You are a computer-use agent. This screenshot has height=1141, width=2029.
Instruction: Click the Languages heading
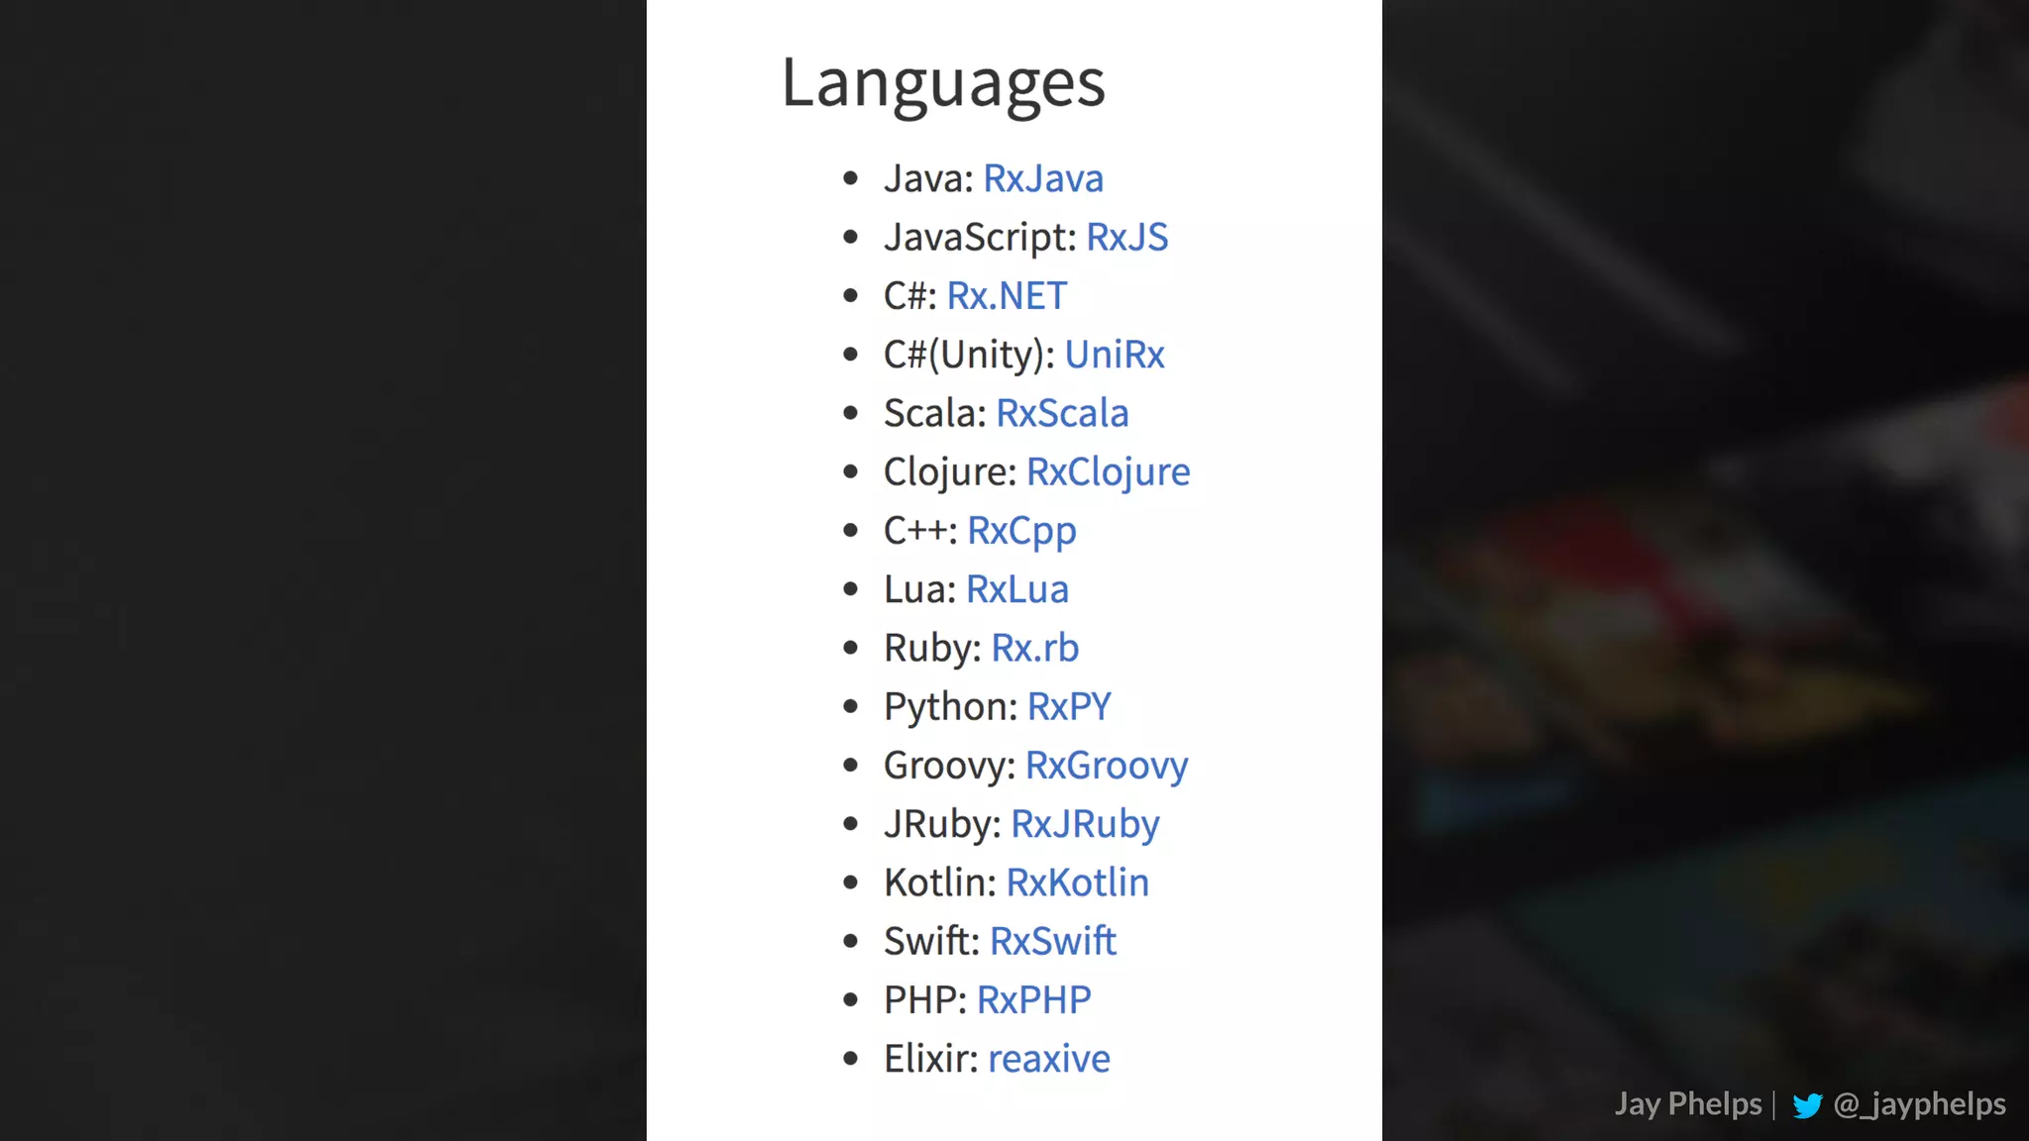(x=942, y=83)
